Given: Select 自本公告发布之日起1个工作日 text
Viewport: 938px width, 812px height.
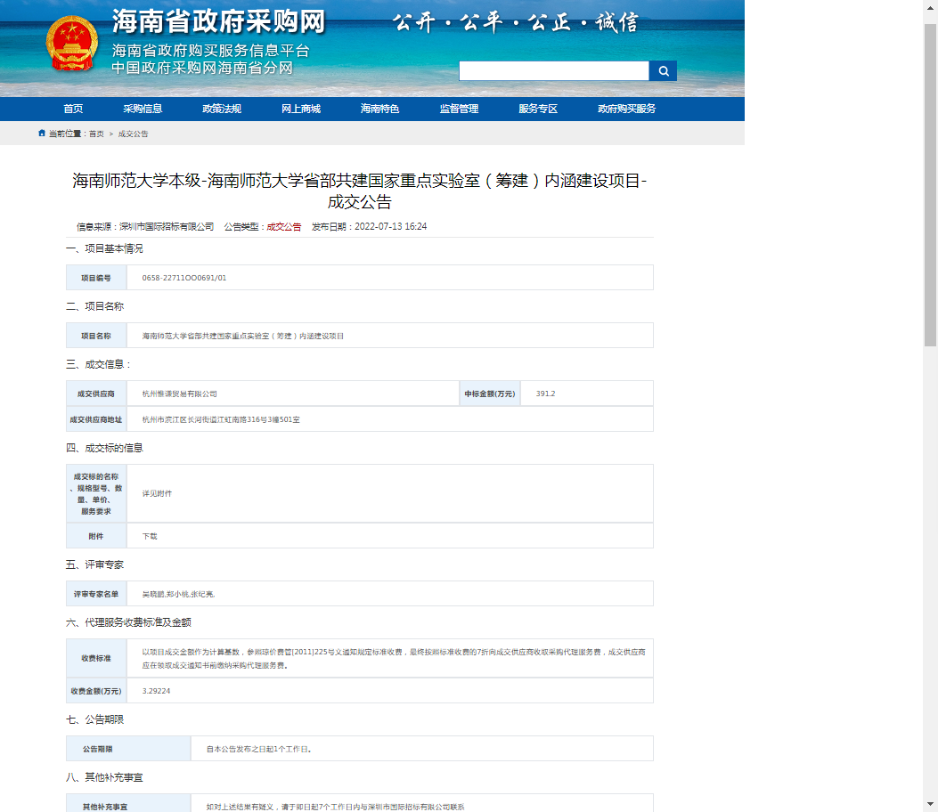Looking at the screenshot, I should click(x=258, y=749).
